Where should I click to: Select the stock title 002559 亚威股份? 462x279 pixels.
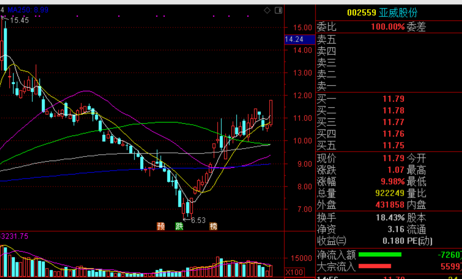(x=382, y=13)
